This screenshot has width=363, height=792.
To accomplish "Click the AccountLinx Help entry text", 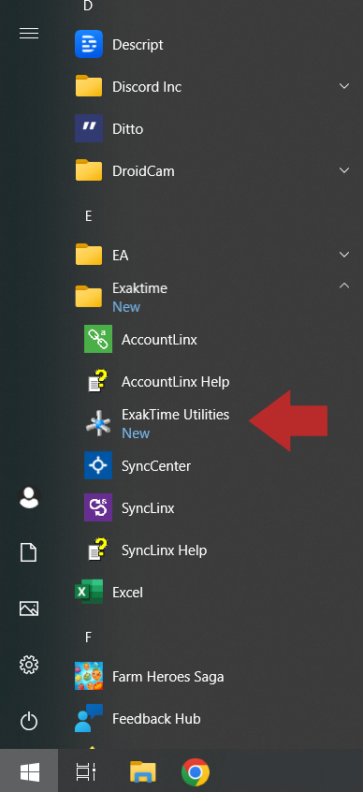I will tap(176, 382).
